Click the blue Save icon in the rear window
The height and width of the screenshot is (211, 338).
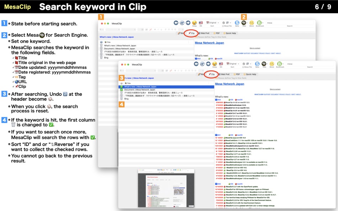click(237, 23)
